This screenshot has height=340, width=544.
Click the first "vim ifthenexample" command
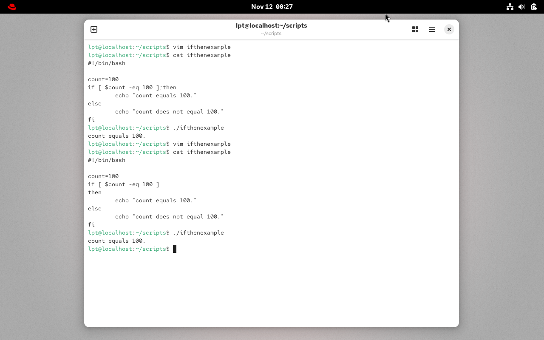tap(201, 47)
